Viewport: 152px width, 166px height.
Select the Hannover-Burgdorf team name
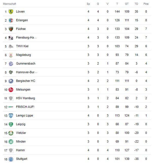click(27, 72)
